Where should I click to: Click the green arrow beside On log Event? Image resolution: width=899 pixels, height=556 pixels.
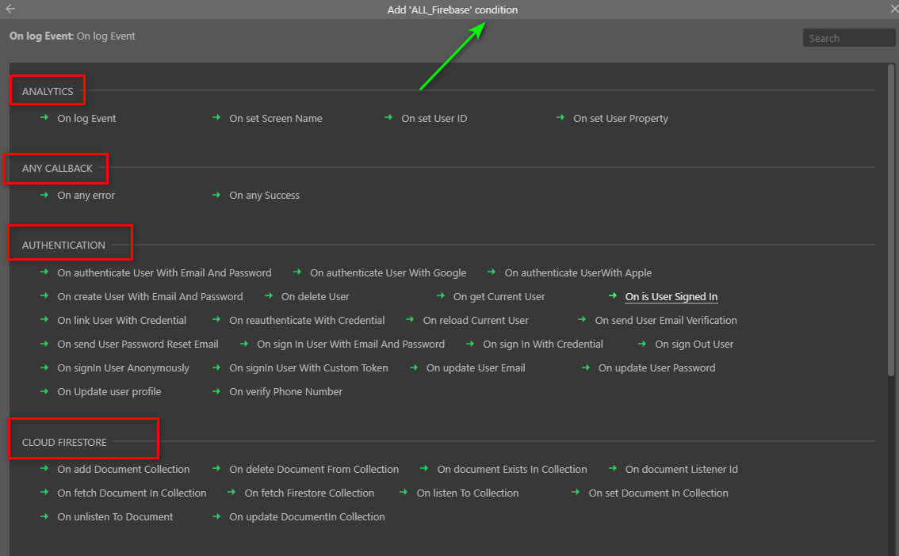pos(44,118)
